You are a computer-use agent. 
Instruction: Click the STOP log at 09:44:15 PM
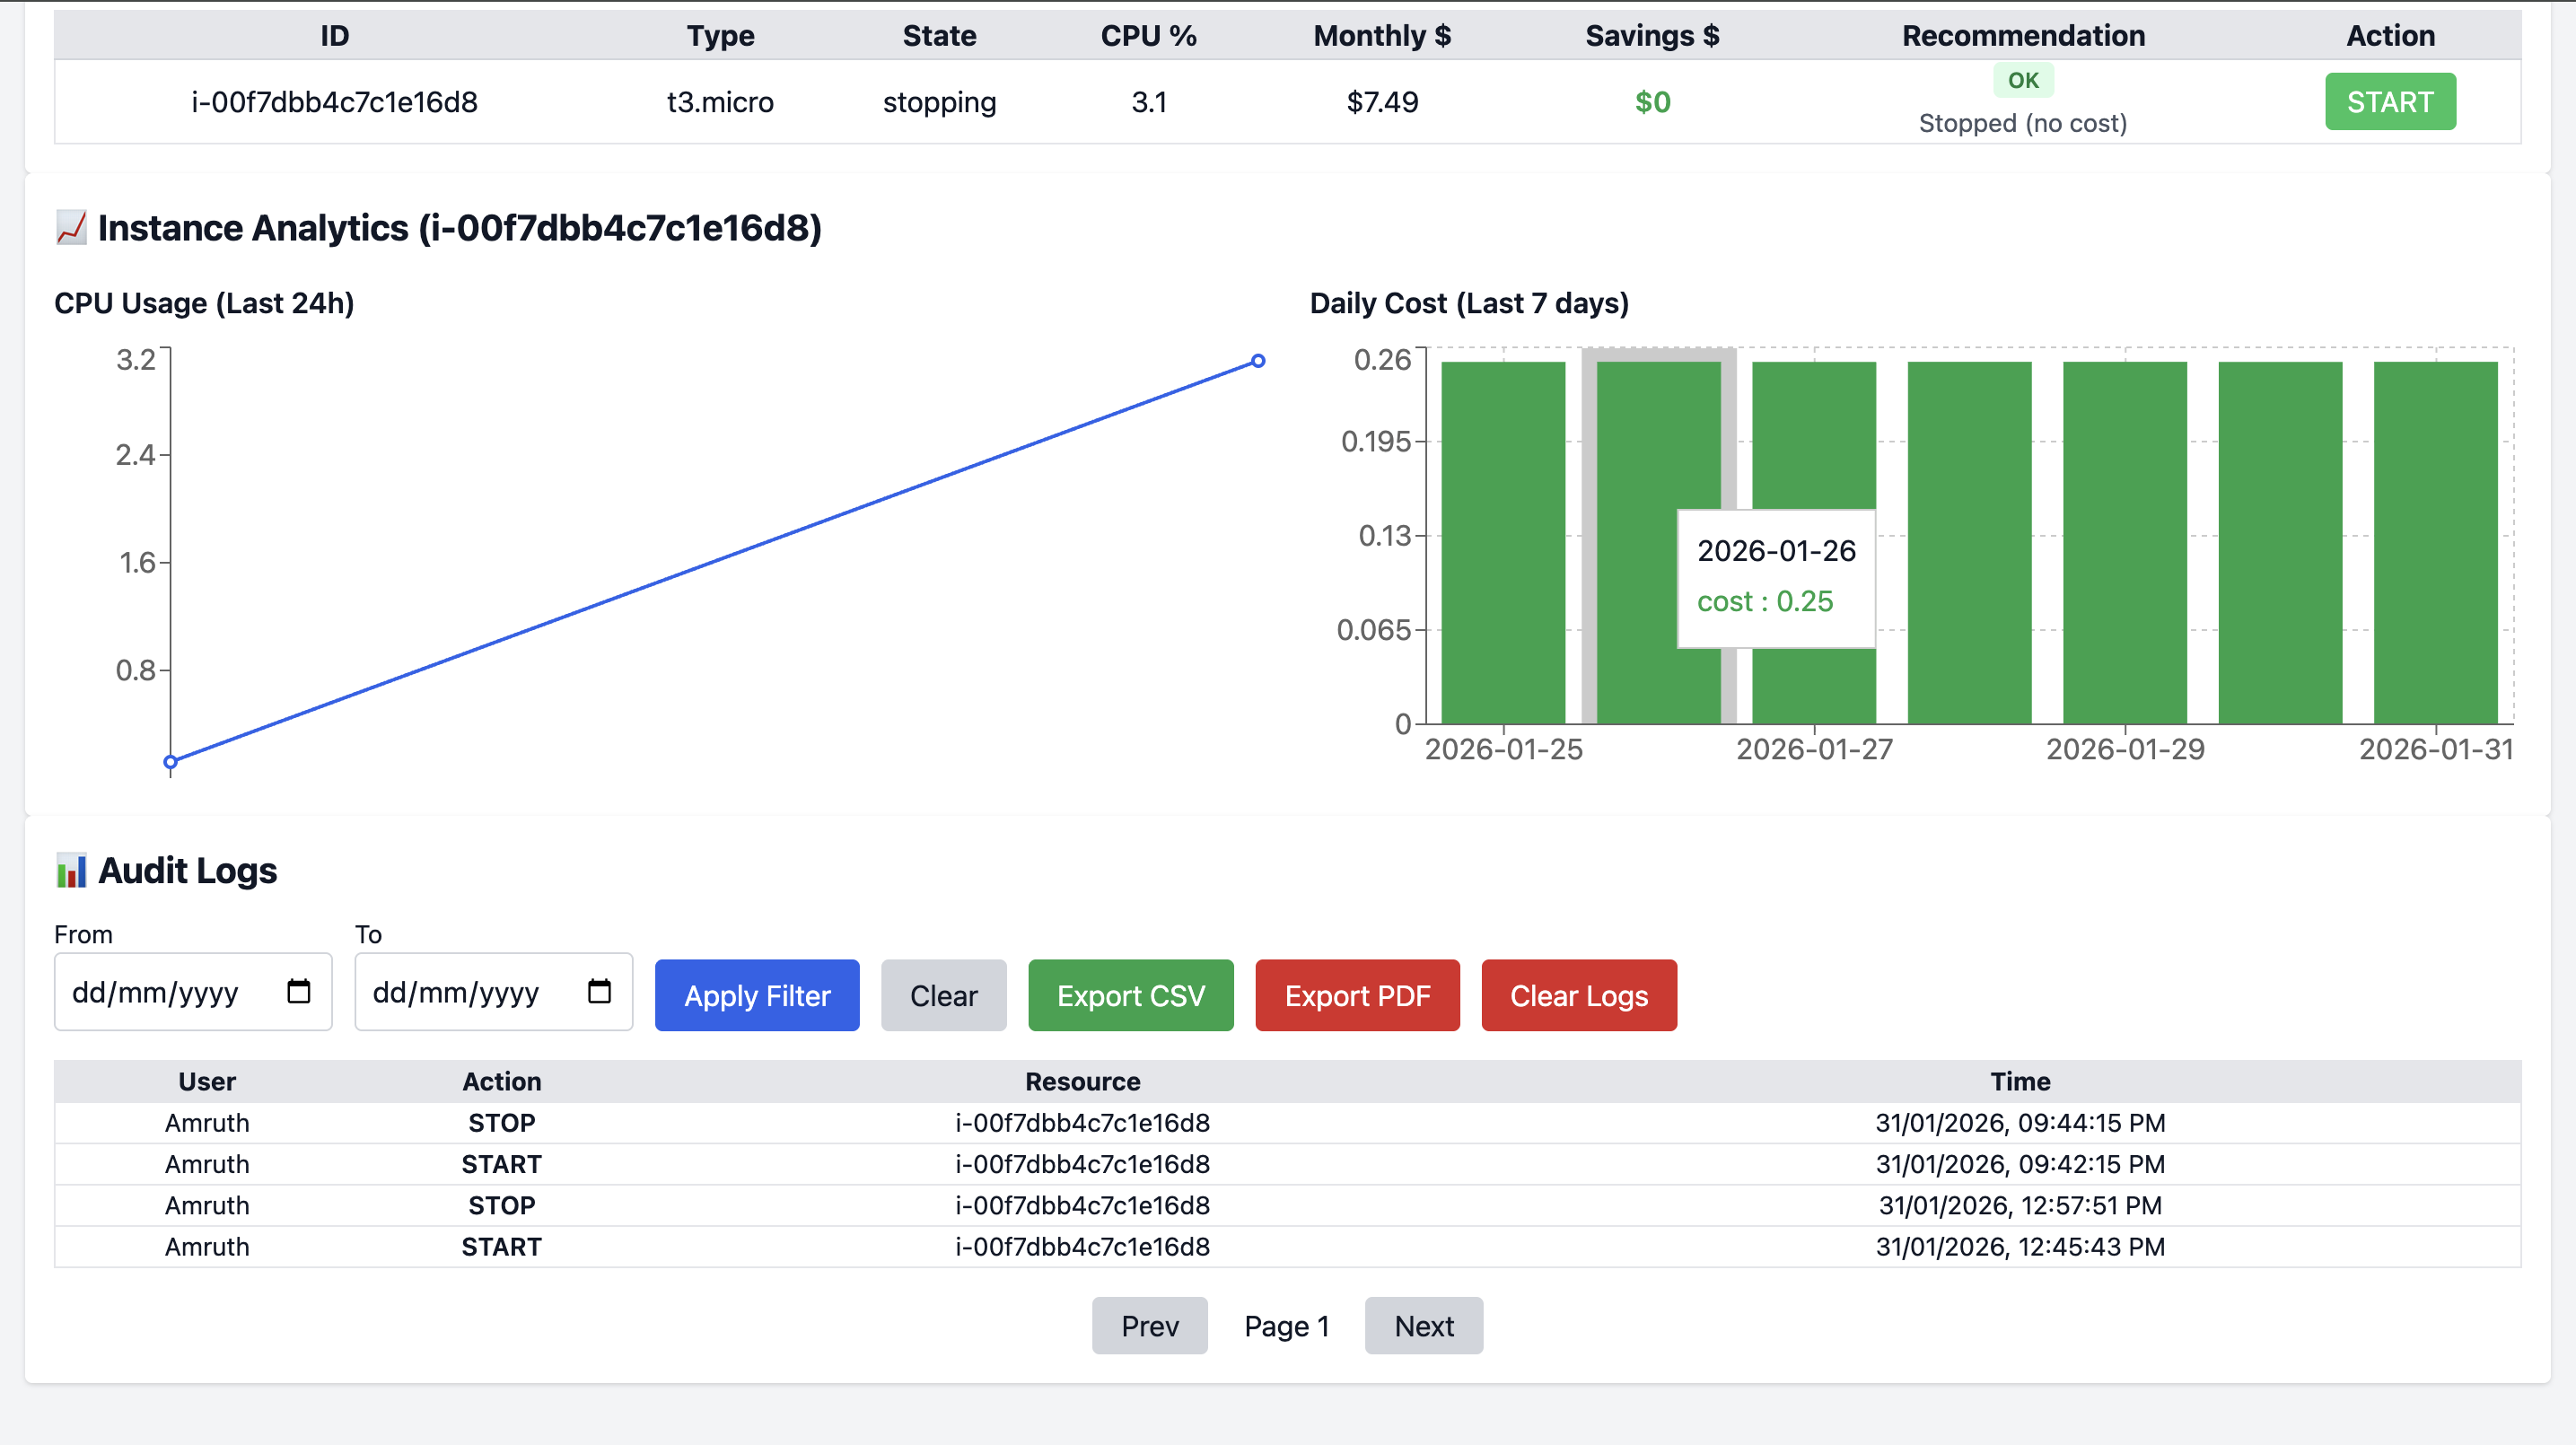(x=501, y=1123)
